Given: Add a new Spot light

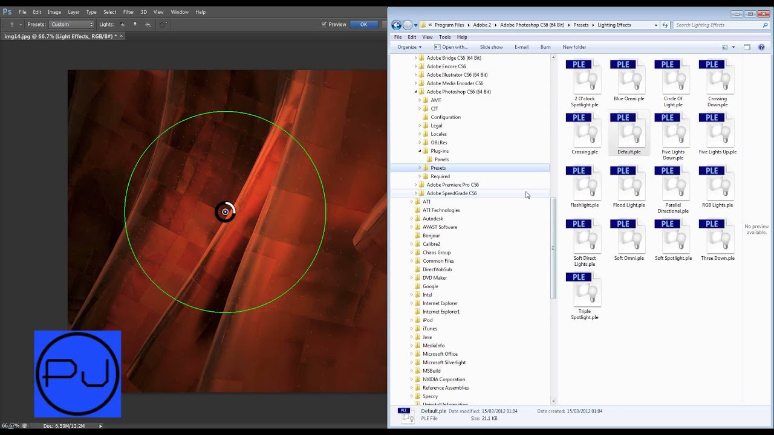Looking at the screenshot, I should tap(122, 24).
